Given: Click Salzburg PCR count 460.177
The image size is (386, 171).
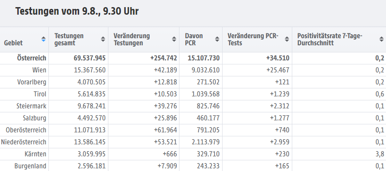Looking at the screenshot, I should click(208, 118).
